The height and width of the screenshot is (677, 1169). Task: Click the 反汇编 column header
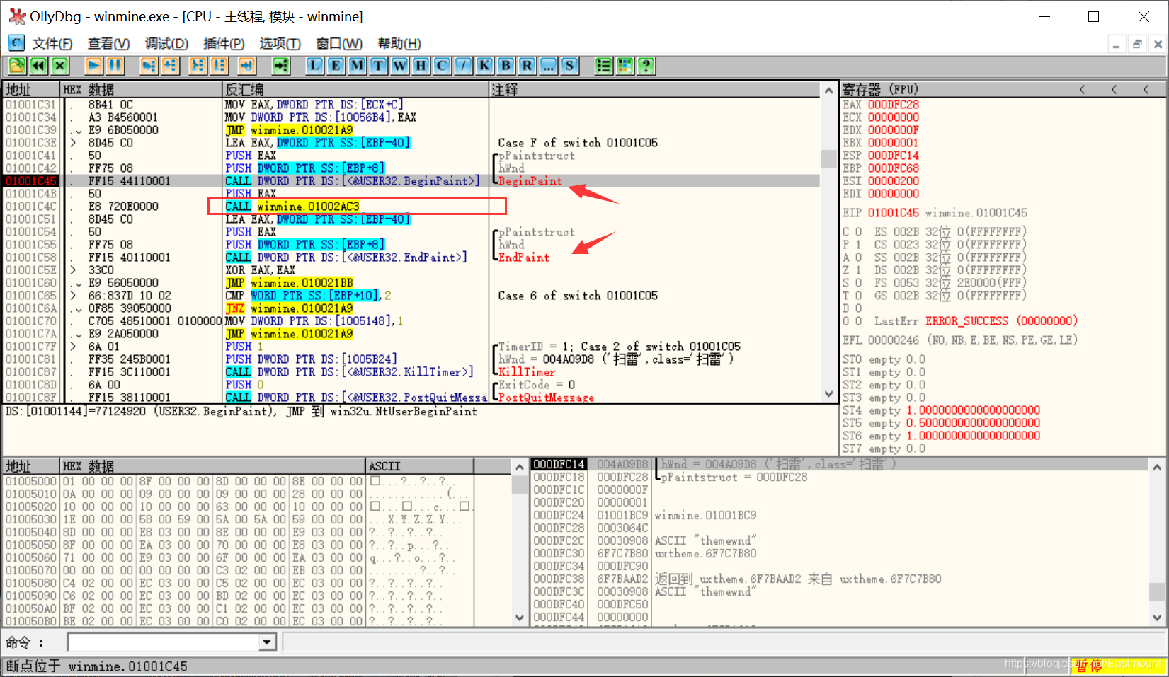click(x=355, y=89)
